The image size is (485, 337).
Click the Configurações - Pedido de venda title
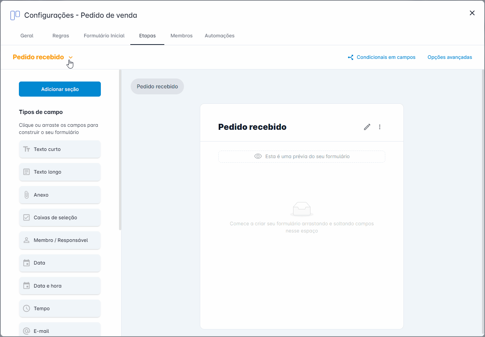80,15
